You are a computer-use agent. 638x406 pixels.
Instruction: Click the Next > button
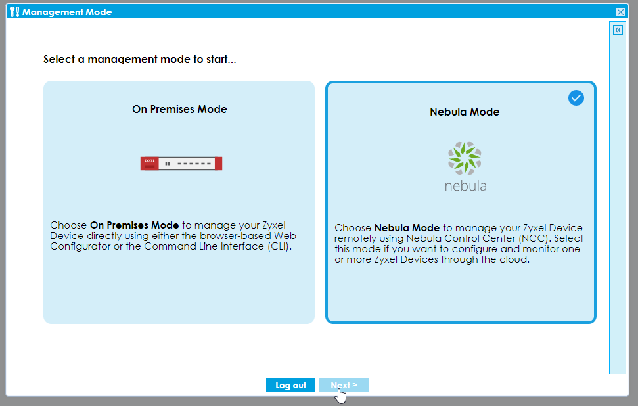tap(344, 385)
